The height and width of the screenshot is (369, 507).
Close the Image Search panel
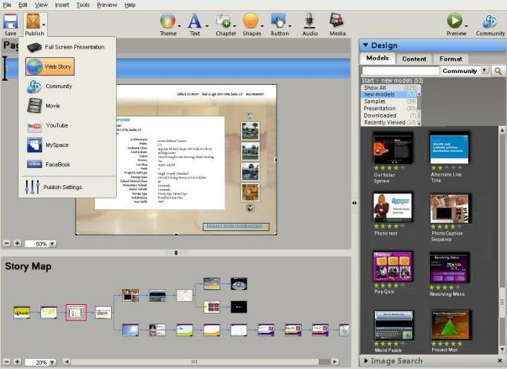point(500,361)
